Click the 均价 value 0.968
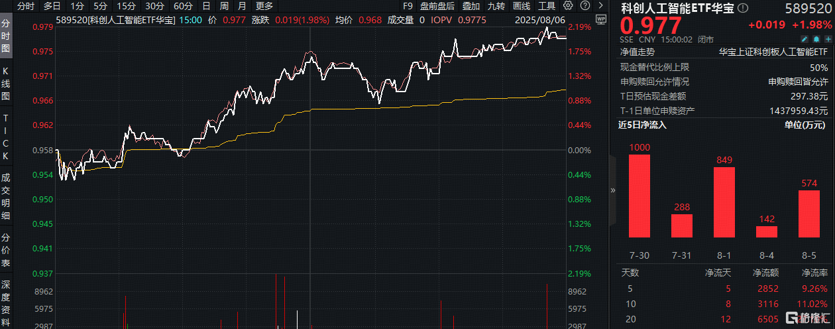 coord(370,21)
